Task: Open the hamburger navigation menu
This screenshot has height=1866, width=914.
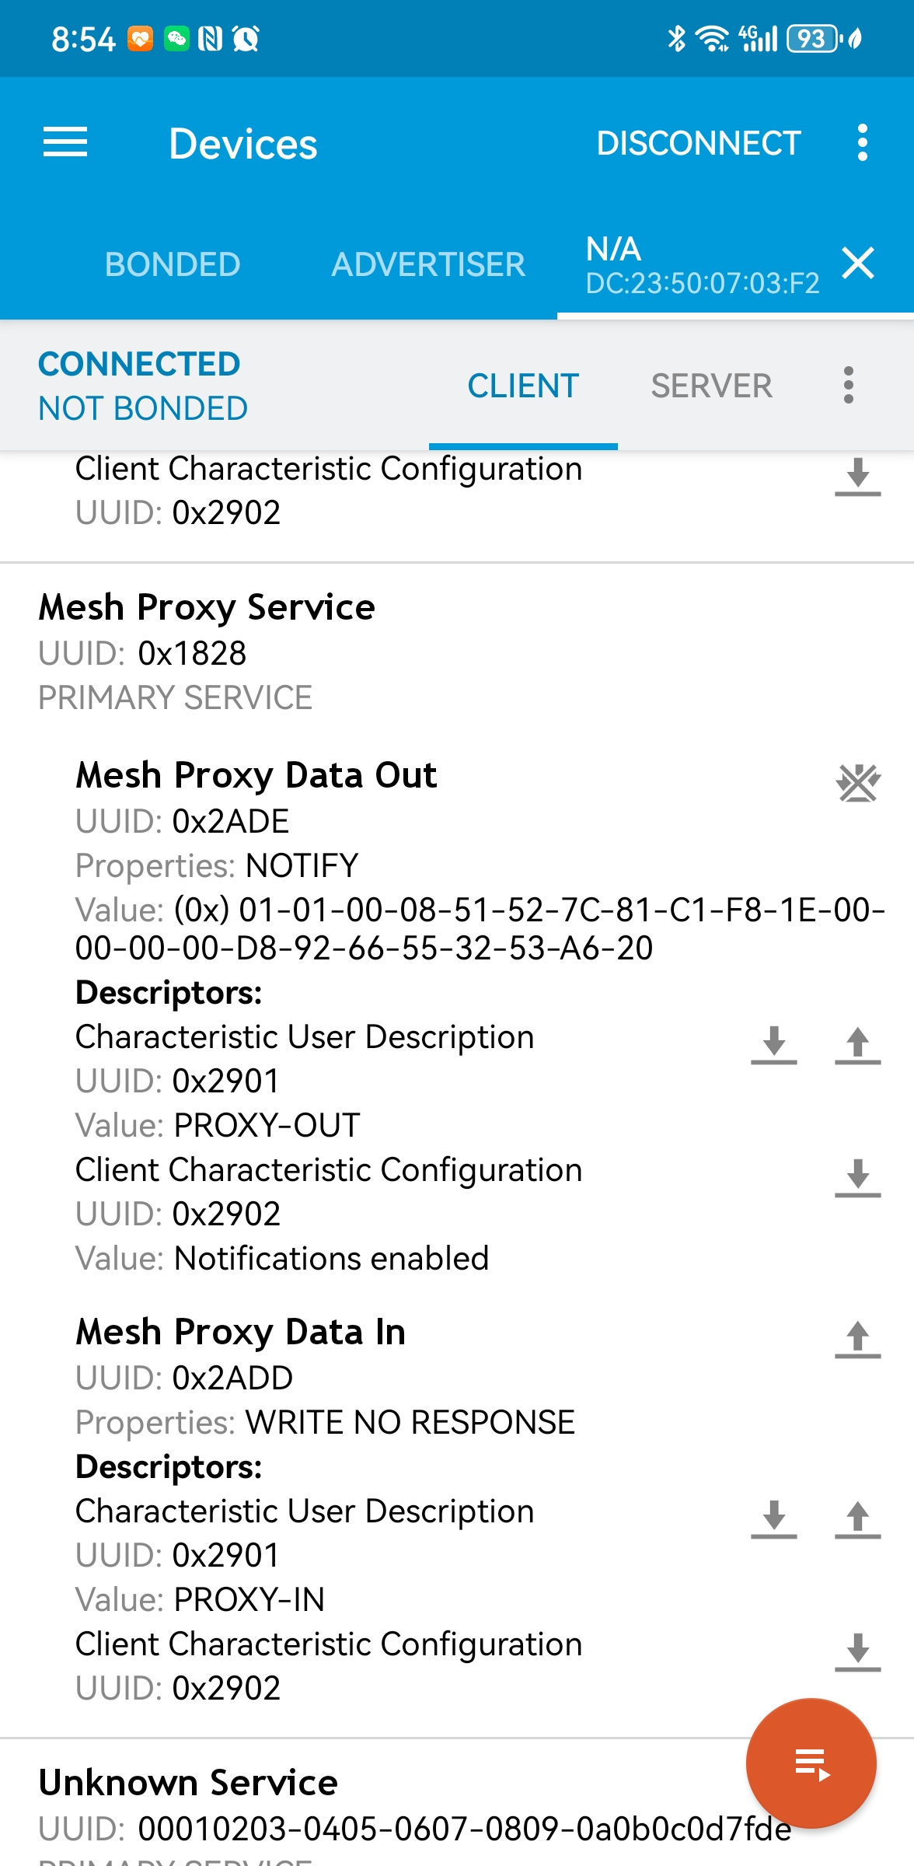Action: tap(65, 143)
